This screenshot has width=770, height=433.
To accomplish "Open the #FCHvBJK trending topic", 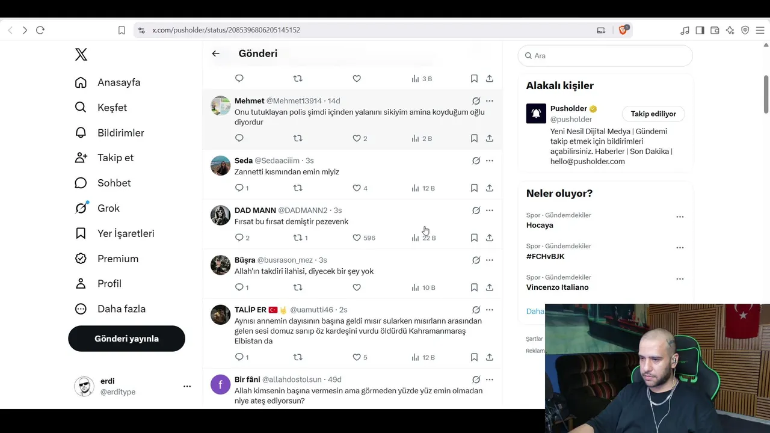I will click(546, 257).
